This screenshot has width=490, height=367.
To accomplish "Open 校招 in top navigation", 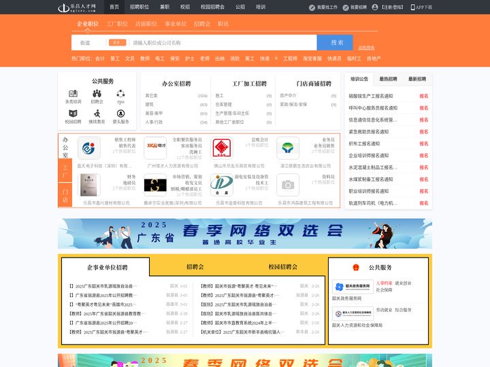I will pyautogui.click(x=185, y=7).
